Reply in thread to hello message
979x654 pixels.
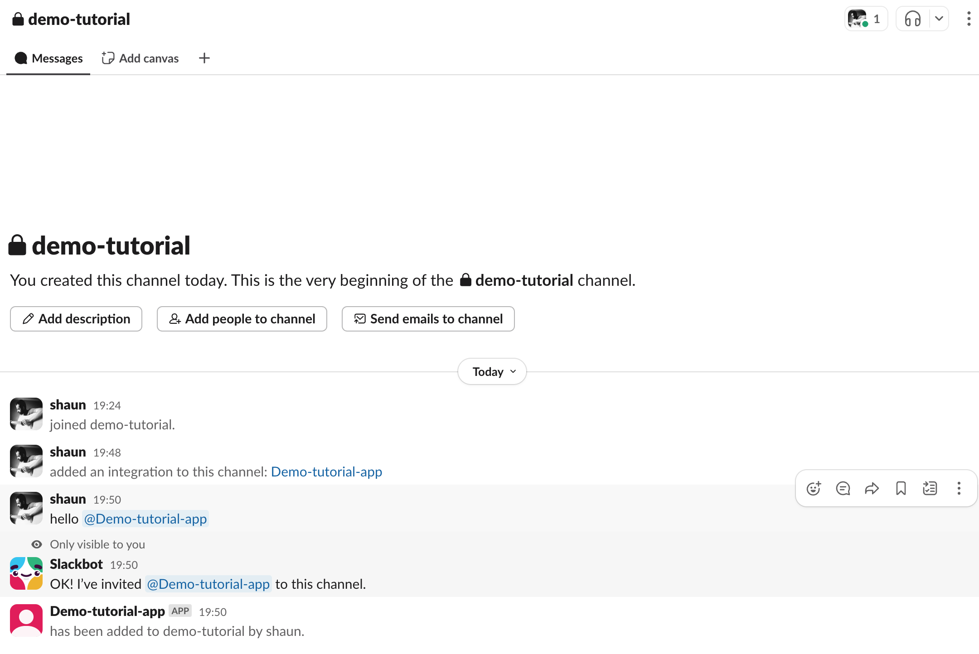(x=843, y=488)
